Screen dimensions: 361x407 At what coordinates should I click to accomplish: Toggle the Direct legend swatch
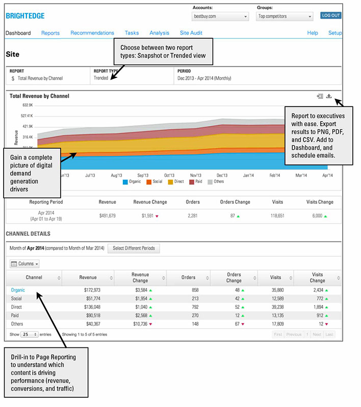(170, 182)
